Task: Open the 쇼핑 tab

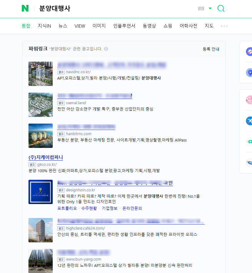Action: tap(168, 26)
